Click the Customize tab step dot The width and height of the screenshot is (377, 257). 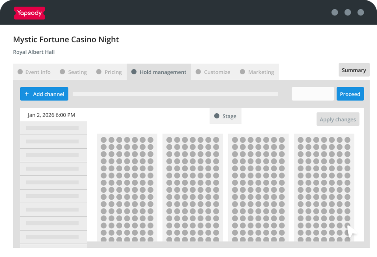198,72
